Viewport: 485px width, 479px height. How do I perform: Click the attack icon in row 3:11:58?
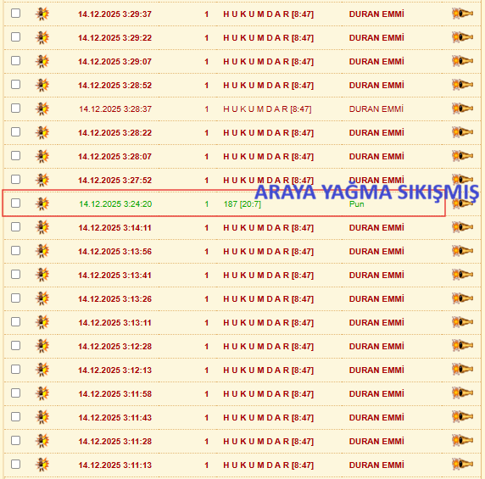(42, 393)
